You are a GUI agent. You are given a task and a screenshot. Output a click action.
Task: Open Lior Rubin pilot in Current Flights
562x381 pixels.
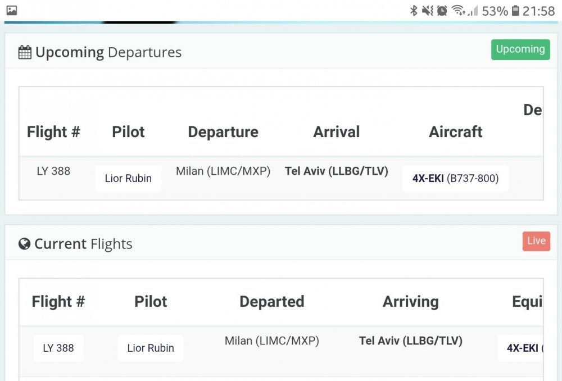click(x=151, y=348)
